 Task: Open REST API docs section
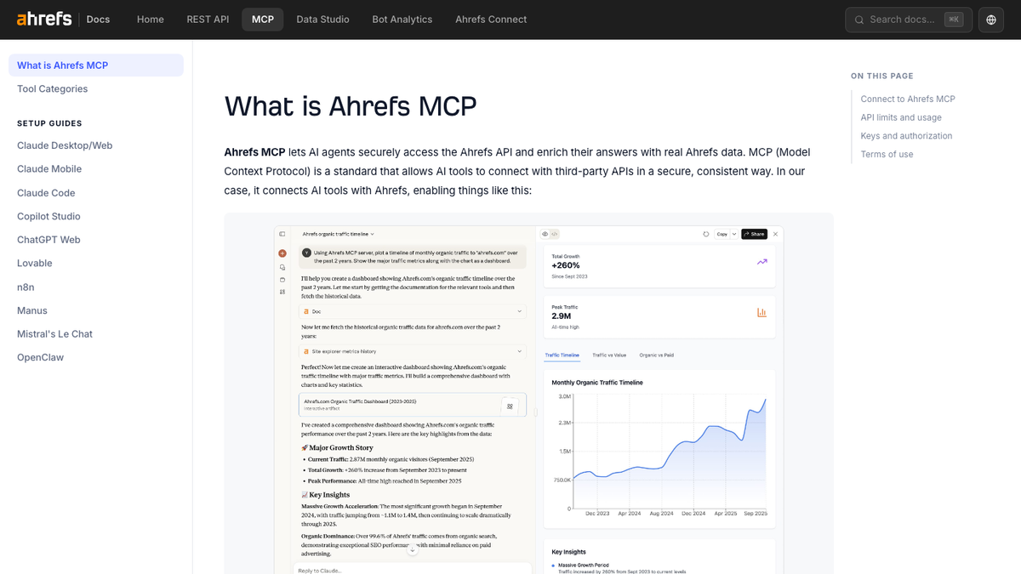208,20
